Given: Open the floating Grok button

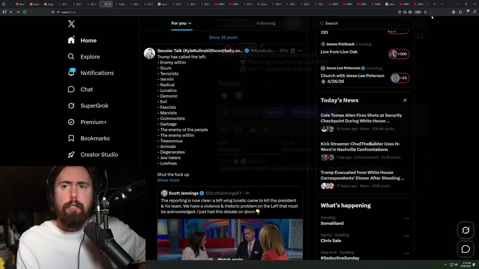Looking at the screenshot, I should click(466, 230).
